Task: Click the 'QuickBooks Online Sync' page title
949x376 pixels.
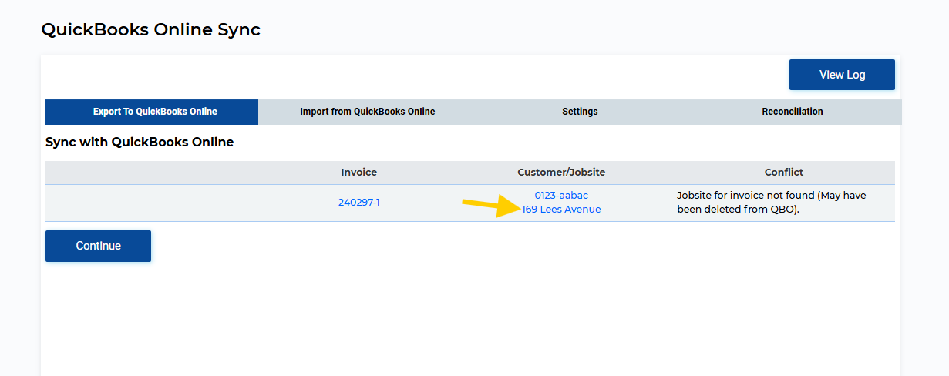Action: point(150,30)
